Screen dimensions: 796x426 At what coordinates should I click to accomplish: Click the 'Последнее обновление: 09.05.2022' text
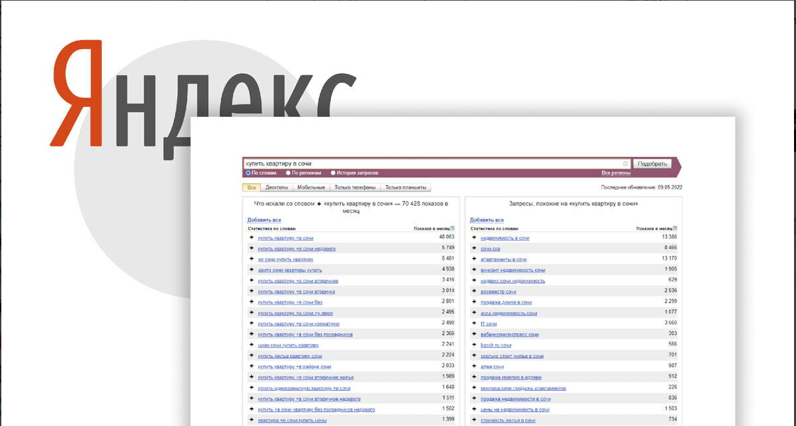click(641, 187)
